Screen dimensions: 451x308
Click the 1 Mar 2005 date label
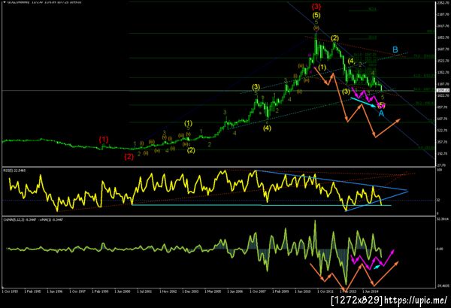[213, 291]
